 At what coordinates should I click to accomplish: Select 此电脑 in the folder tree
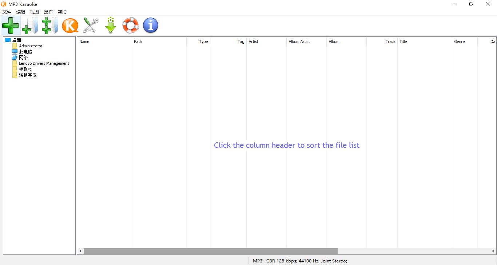pyautogui.click(x=26, y=52)
